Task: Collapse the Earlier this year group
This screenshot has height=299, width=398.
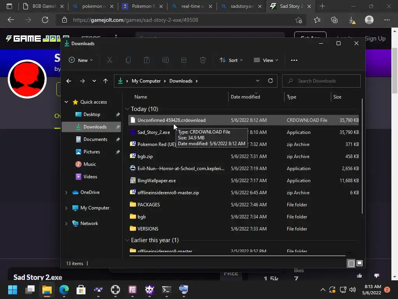Action: coord(127,240)
